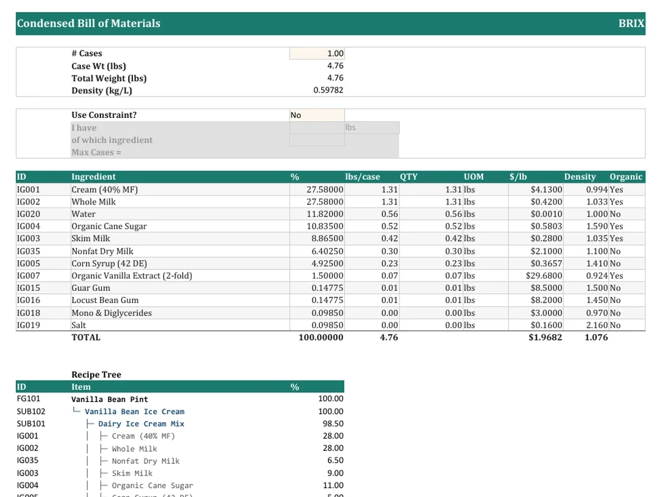This screenshot has height=497, width=662.
Task: Select Dairy Ice Cream Mix tree row
Action: 141,423
